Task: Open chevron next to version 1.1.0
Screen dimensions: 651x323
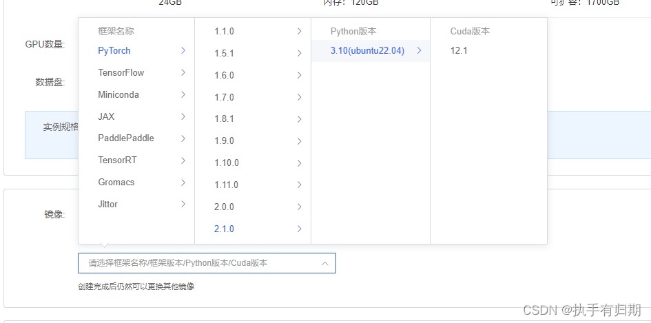Action: click(x=300, y=31)
